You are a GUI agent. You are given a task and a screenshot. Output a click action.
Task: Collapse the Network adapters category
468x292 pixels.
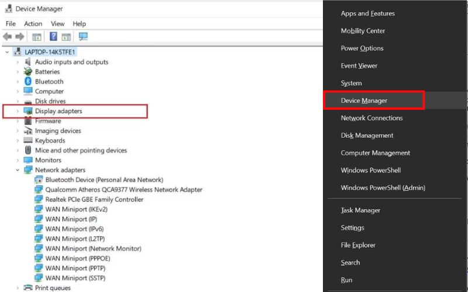(x=18, y=170)
